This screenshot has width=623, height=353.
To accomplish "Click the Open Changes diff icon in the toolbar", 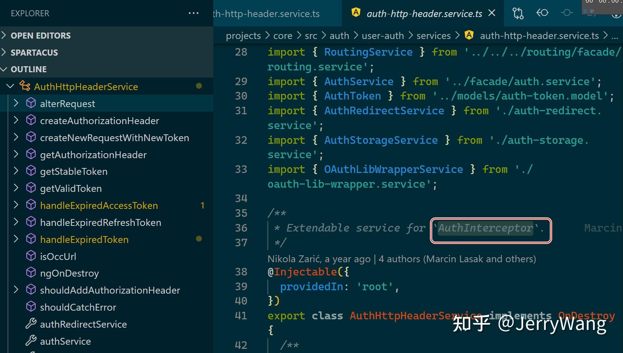I will [x=517, y=13].
